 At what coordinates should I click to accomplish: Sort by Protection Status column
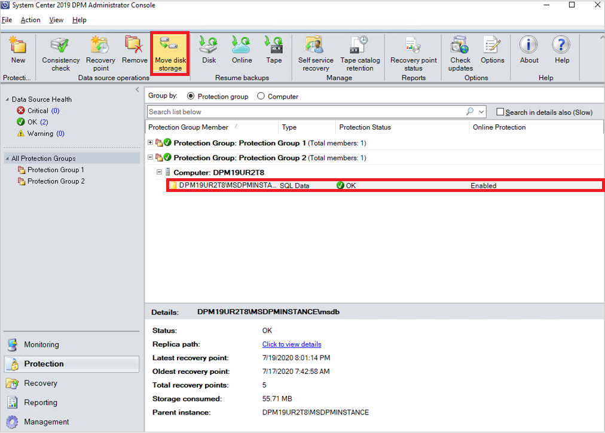pos(402,127)
